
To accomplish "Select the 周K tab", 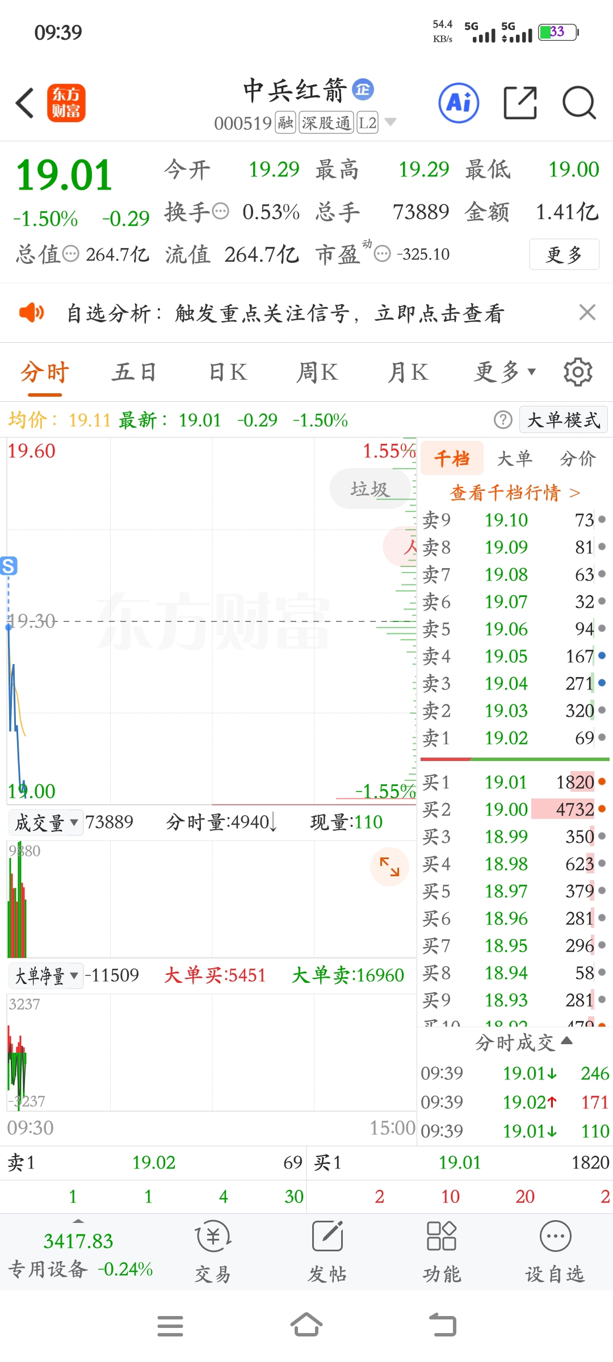I will [317, 372].
